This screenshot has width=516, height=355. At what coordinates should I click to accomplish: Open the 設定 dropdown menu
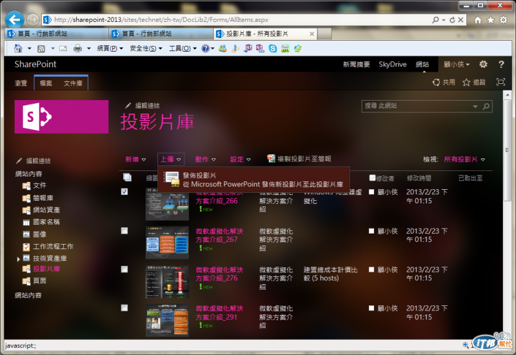[240, 159]
